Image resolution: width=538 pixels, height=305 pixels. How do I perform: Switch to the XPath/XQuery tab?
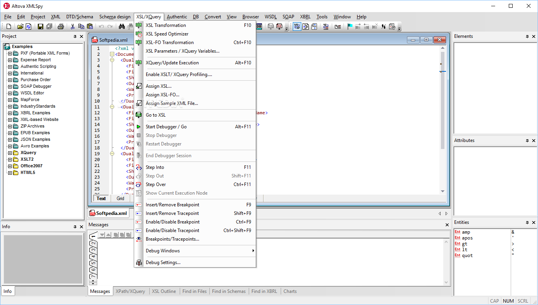(x=130, y=291)
